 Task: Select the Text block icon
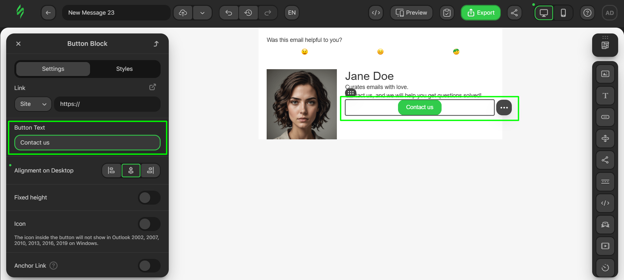pyautogui.click(x=605, y=95)
